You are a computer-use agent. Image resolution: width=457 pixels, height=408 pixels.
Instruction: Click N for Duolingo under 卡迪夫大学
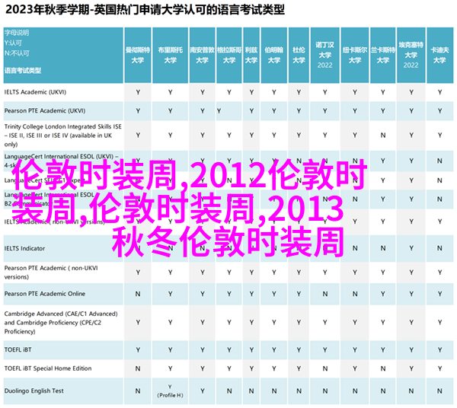pos(439,390)
